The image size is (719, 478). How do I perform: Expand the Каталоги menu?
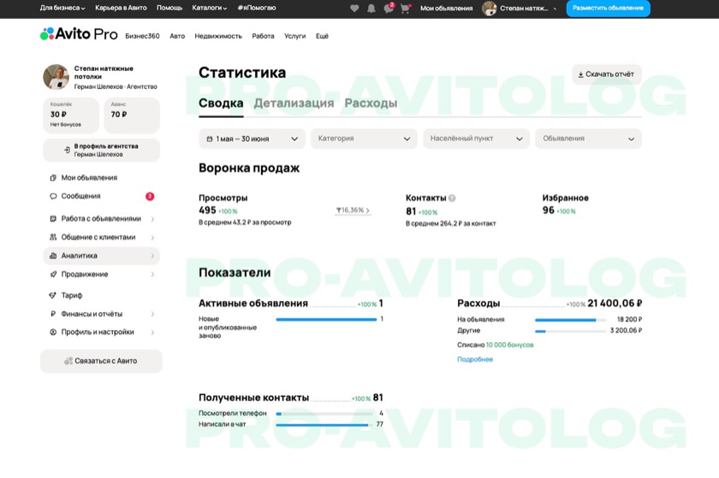210,8
